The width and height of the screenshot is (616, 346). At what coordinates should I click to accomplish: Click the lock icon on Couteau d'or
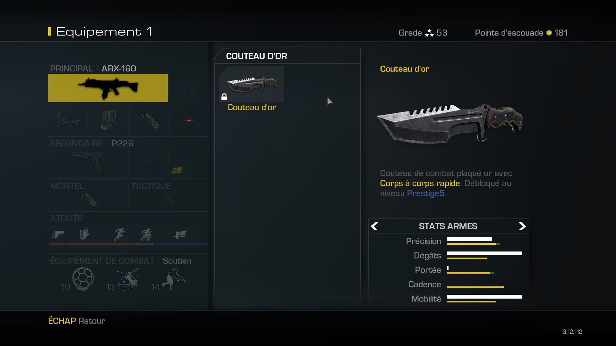click(224, 96)
